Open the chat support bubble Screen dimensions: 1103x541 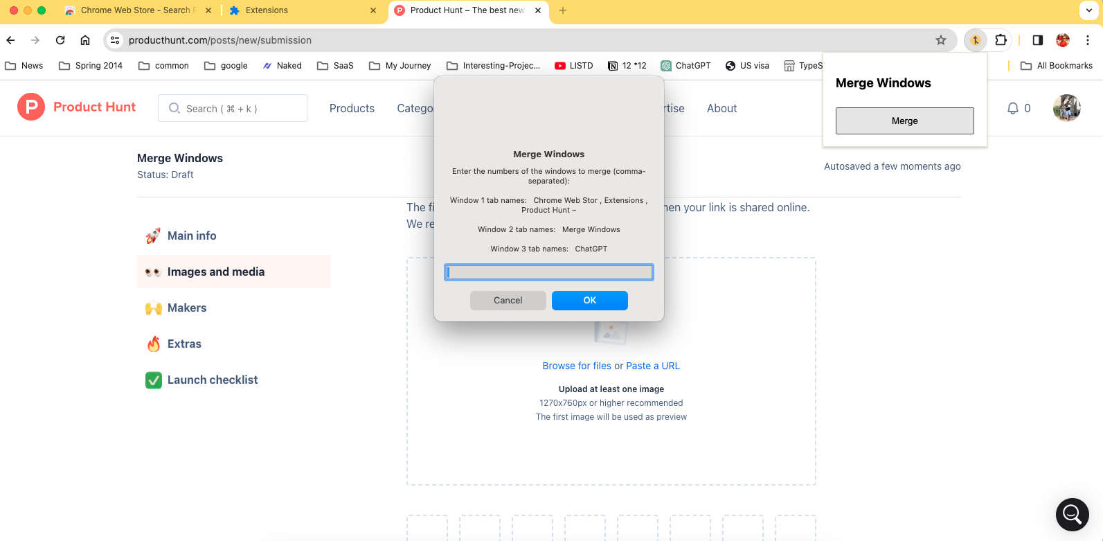(x=1073, y=515)
